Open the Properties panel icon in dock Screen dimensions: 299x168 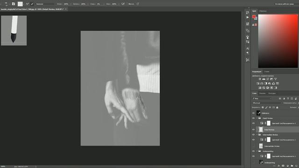click(x=248, y=24)
